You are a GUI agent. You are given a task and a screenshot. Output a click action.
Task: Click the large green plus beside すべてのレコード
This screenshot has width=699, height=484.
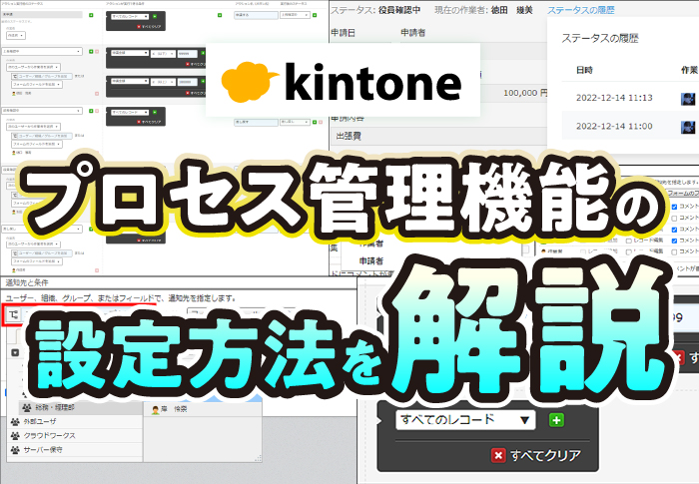[556, 420]
